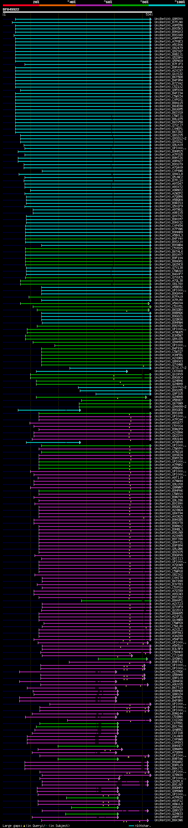The width and height of the screenshot is (188, 828).
Task: Select hit label UniRef100_Q9FSU5
Action: (169, 394)
